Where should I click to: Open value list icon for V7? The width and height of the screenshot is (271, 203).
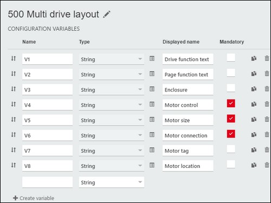point(152,150)
